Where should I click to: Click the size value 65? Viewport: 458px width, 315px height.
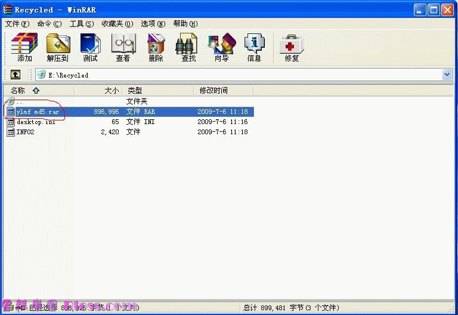tap(115, 122)
